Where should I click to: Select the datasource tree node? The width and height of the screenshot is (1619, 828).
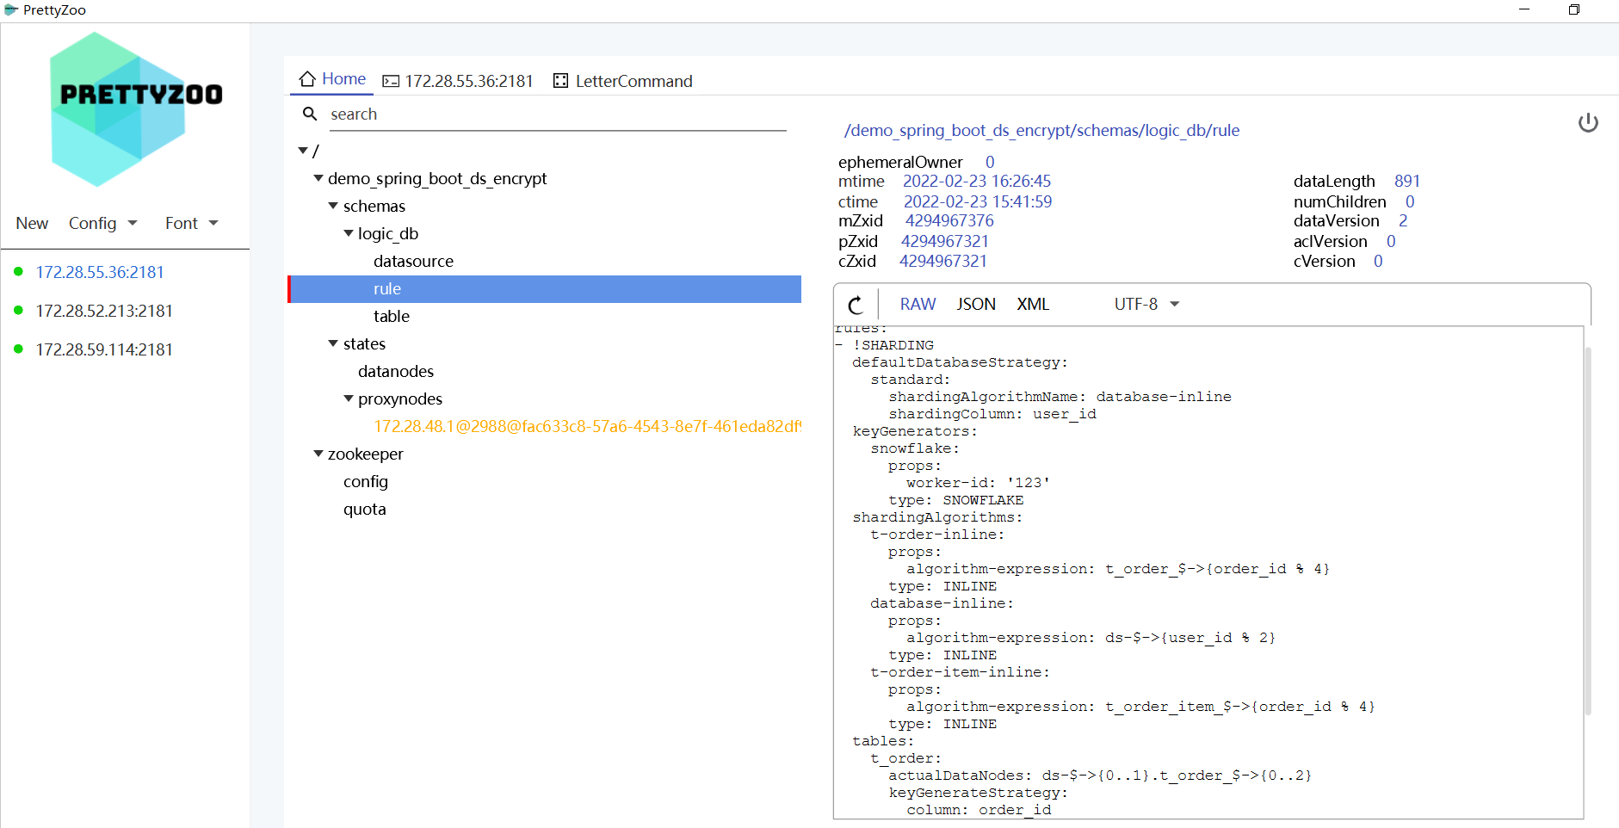[x=413, y=261]
